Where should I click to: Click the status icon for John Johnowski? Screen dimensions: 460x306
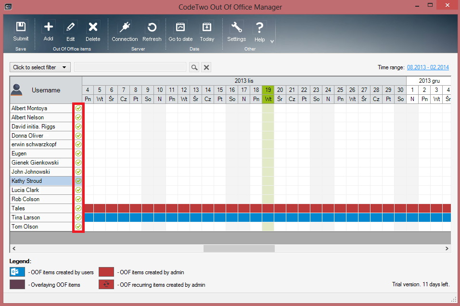pos(78,172)
